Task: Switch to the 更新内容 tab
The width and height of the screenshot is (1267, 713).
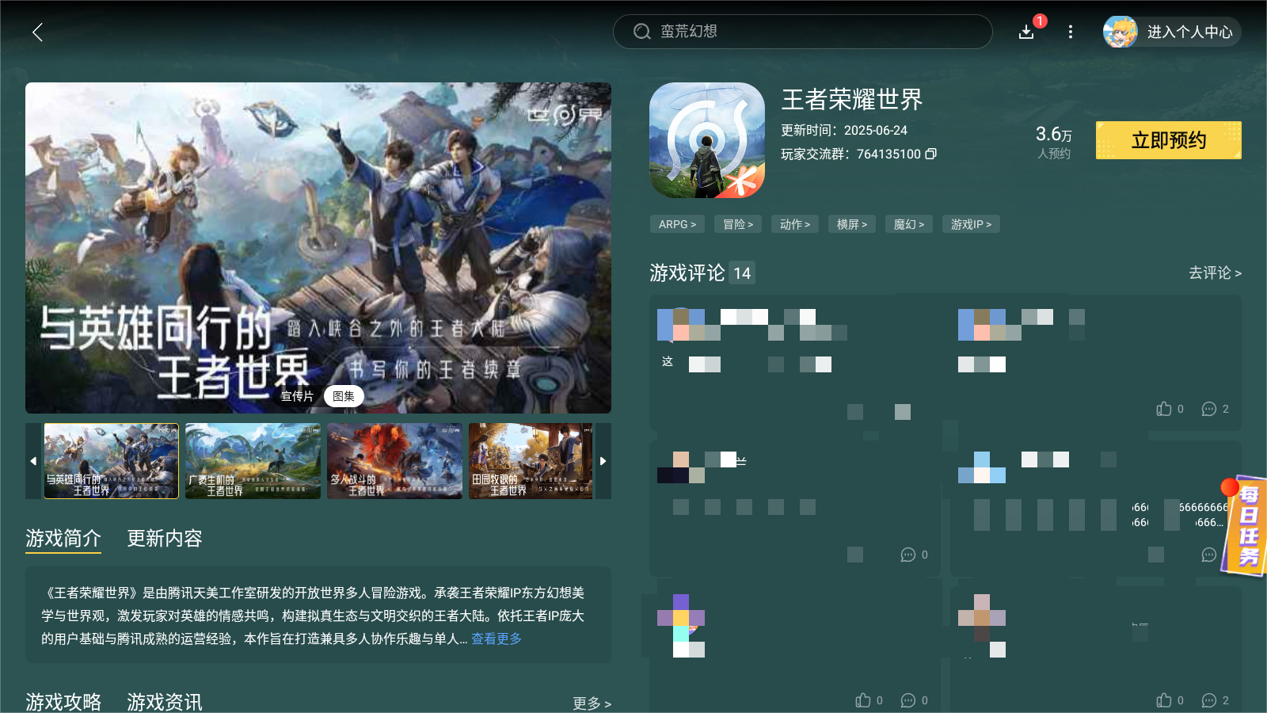Action: (165, 539)
